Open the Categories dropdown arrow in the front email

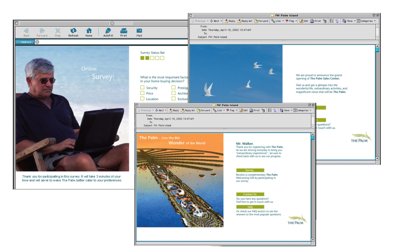310,110
